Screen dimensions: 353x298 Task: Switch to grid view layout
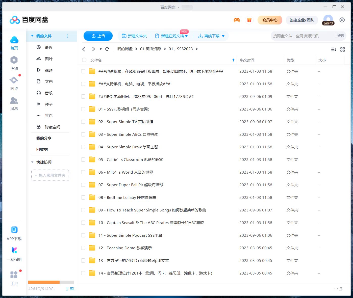coord(342,49)
